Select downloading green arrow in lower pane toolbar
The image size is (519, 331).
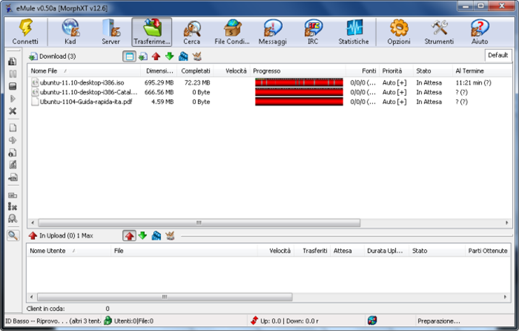pyautogui.click(x=142, y=236)
